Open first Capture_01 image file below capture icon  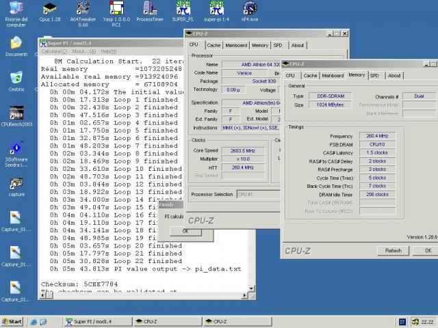[x=16, y=221]
